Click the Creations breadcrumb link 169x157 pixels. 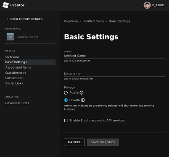[71, 21]
